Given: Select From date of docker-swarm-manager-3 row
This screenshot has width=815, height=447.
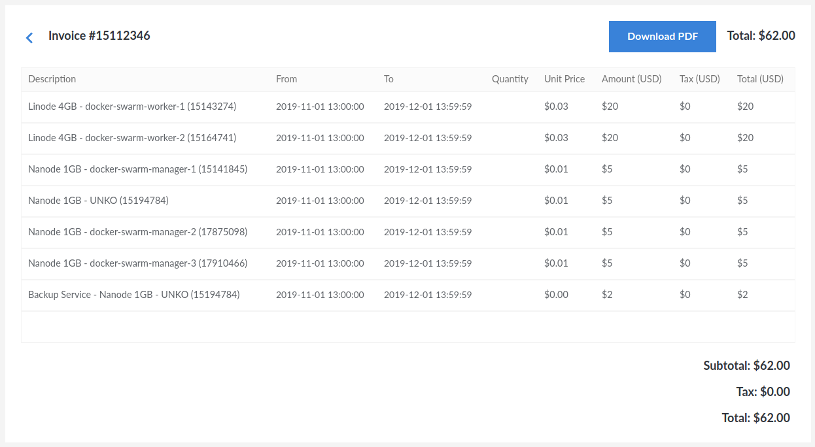Looking at the screenshot, I should coord(320,263).
